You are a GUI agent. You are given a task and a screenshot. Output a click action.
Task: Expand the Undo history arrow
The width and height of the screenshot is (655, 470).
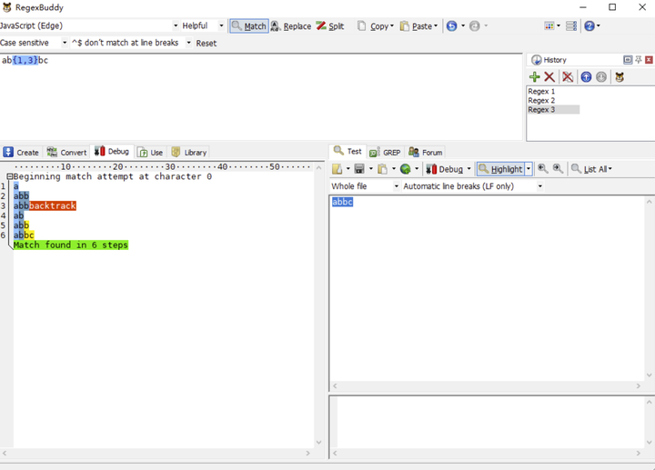463,25
